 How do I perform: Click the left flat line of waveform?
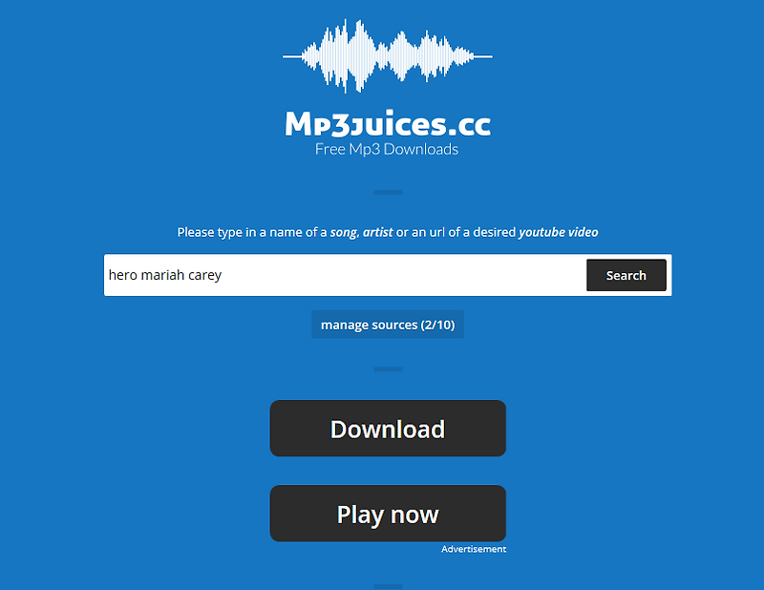click(x=292, y=56)
